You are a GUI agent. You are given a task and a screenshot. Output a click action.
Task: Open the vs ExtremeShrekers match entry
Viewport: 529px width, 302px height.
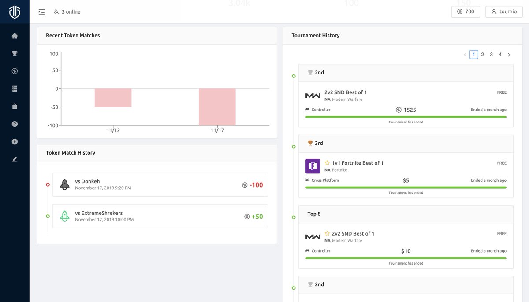coord(160,216)
